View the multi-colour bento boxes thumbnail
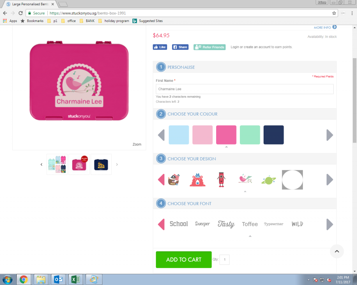Viewport: 357px width, 285px height. (57, 164)
